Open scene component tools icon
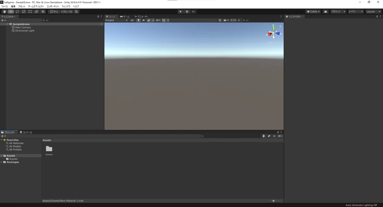 [220, 20]
